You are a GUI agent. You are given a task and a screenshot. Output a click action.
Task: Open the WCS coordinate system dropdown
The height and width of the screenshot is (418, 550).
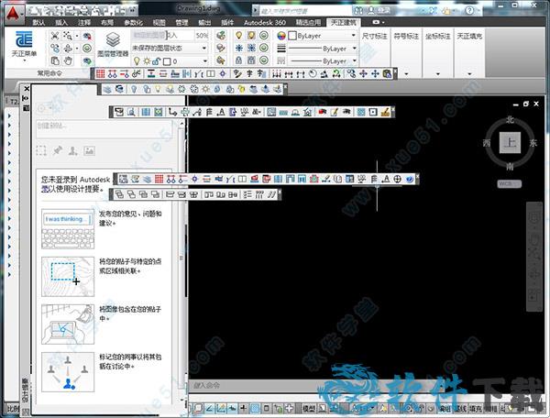click(x=510, y=183)
